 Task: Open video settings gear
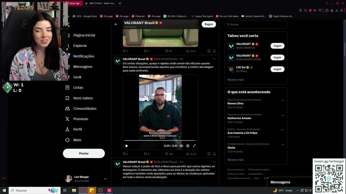coord(188,146)
